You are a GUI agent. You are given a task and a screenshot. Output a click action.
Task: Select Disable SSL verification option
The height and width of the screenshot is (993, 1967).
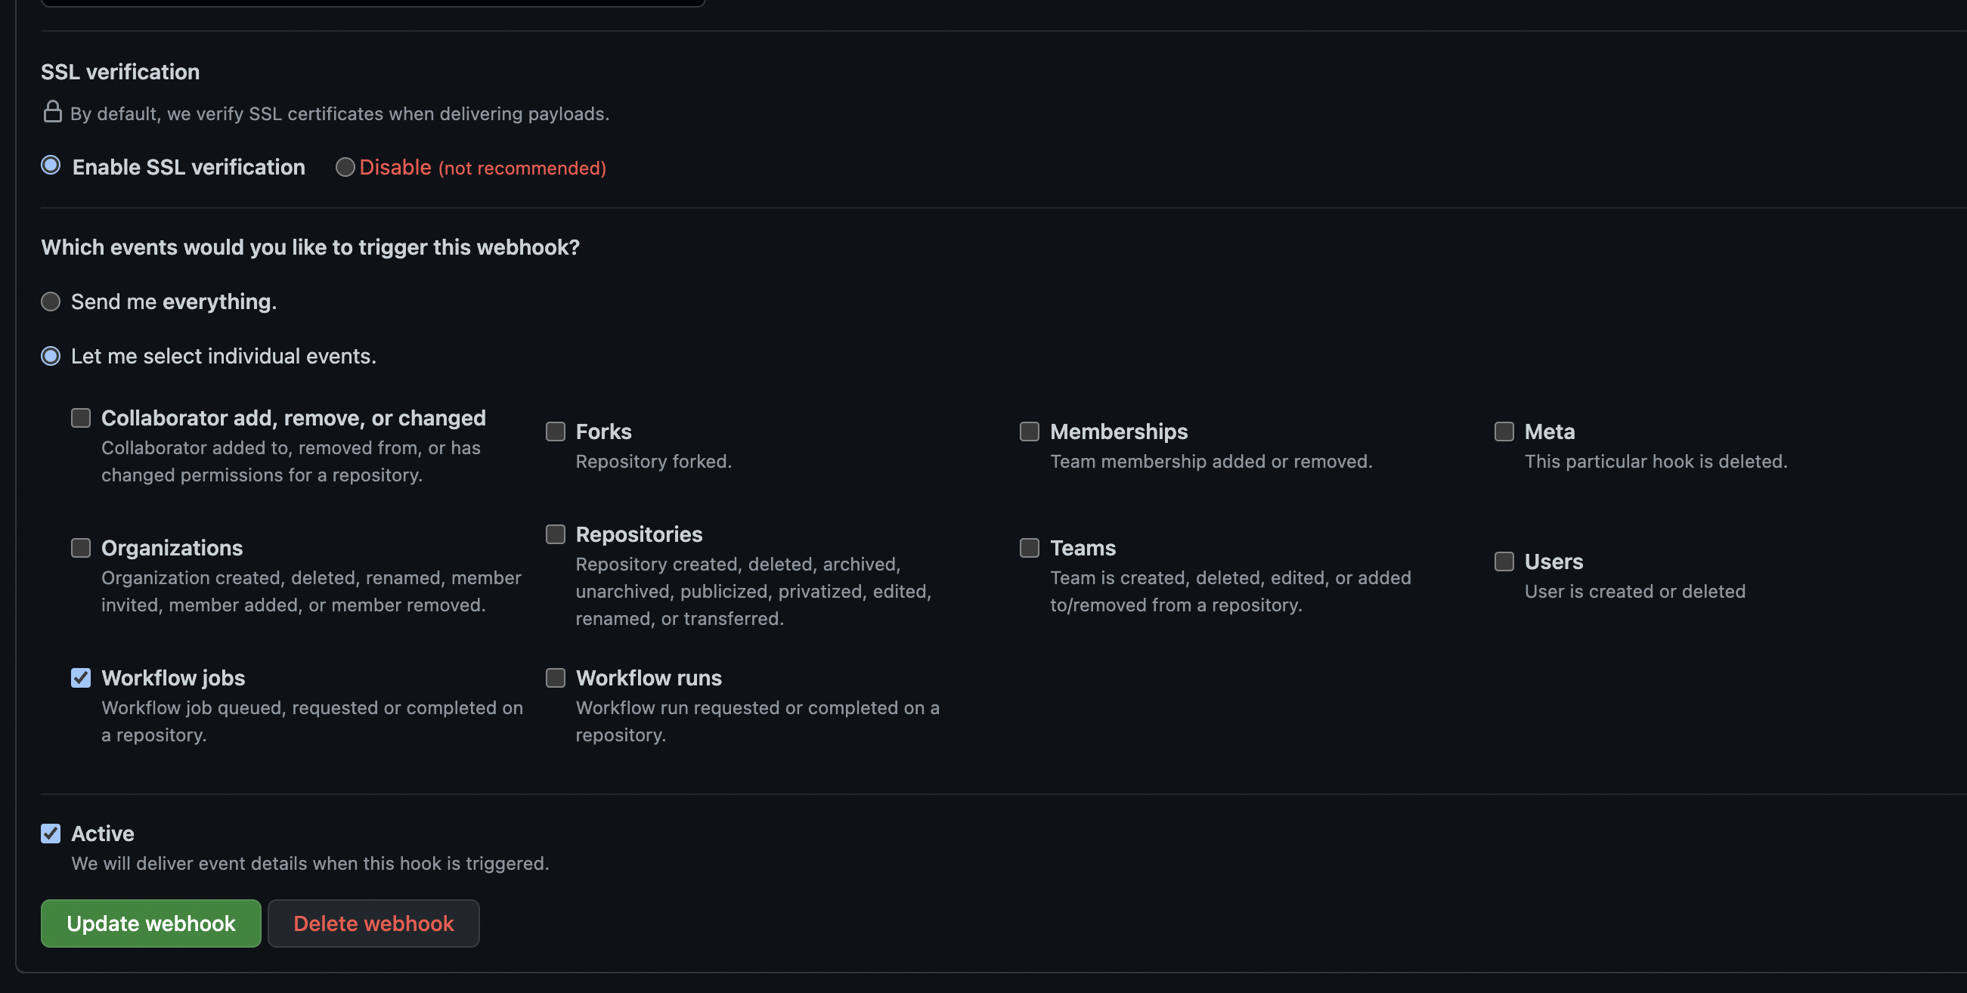point(345,167)
